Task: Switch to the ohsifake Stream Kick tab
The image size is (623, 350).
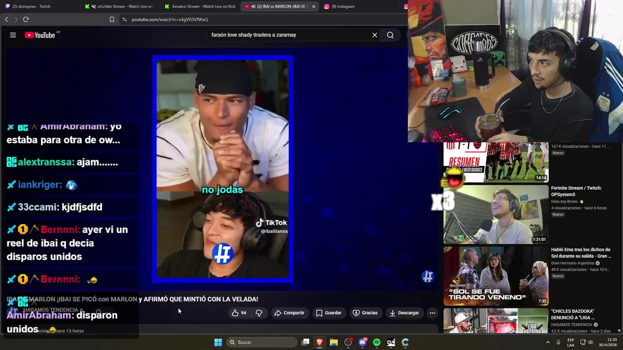Action: [x=119, y=6]
